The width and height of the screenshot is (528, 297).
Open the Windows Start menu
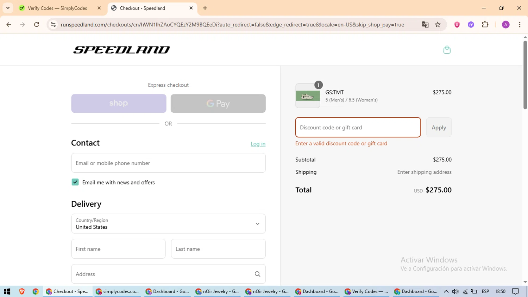point(7,291)
